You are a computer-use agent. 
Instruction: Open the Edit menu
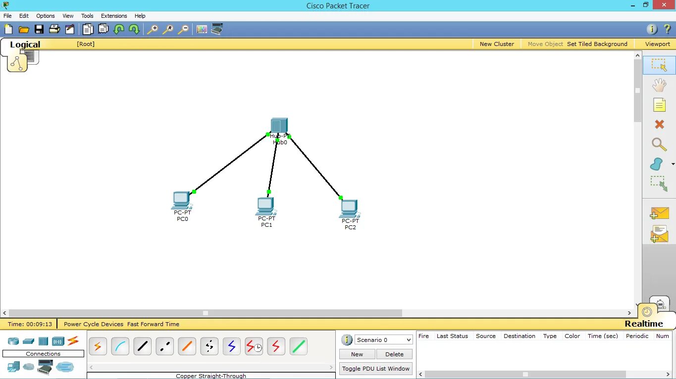[x=24, y=16]
